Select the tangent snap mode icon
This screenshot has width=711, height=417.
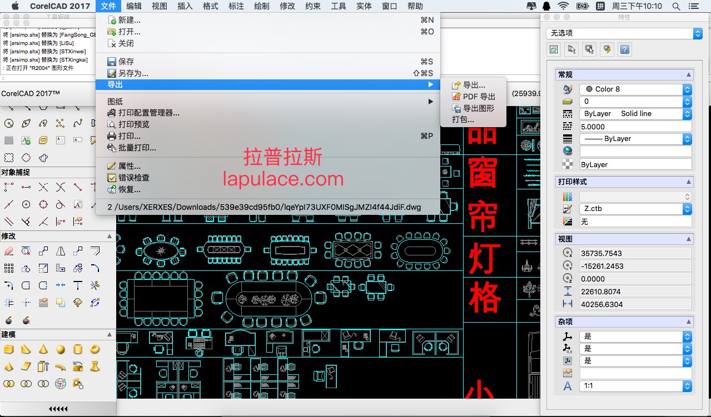[x=61, y=204]
